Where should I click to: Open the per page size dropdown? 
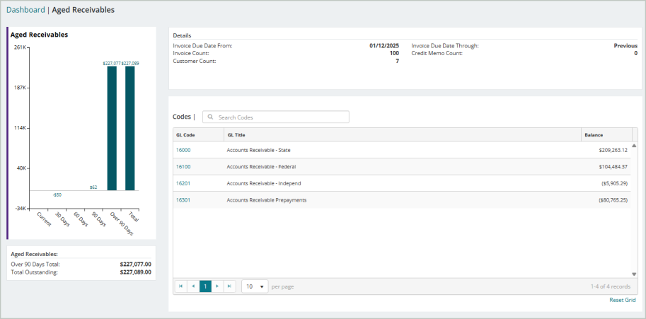(x=255, y=286)
